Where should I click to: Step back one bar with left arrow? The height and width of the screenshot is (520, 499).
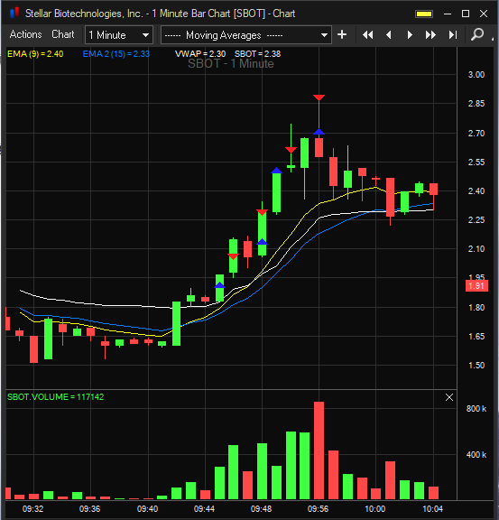(389, 35)
